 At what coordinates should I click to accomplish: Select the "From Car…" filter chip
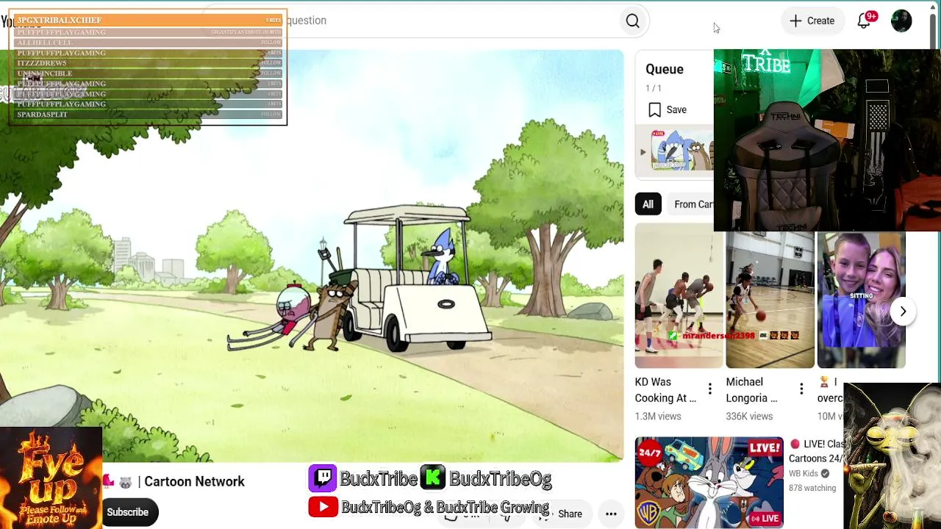coord(693,204)
